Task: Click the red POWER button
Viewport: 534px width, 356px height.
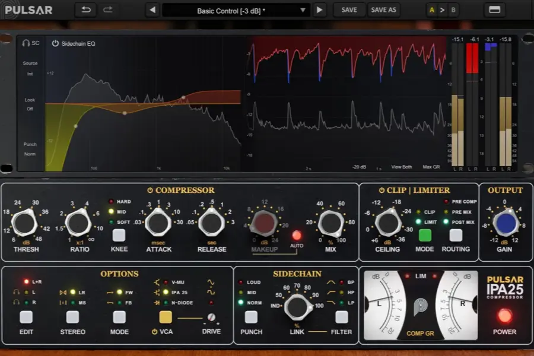Action: (504, 316)
